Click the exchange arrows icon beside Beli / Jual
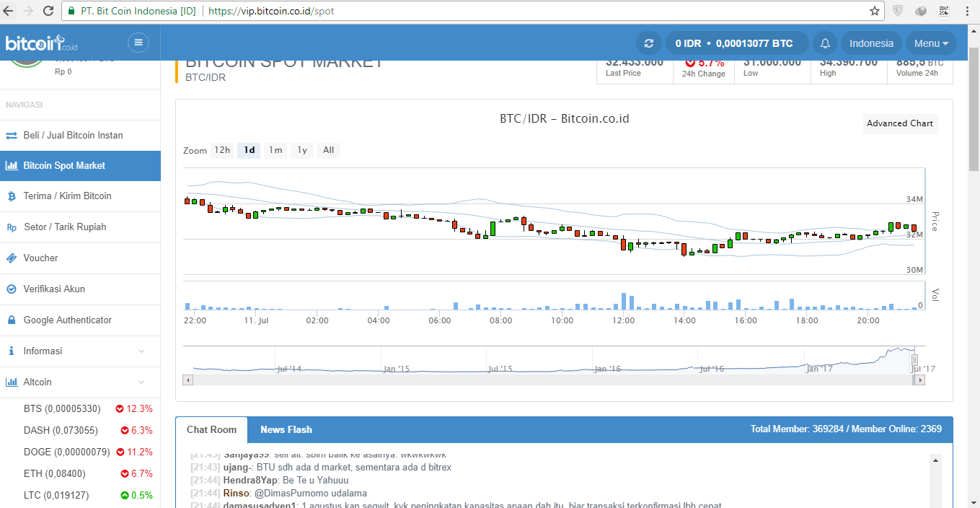This screenshot has width=980, height=508. [x=11, y=136]
